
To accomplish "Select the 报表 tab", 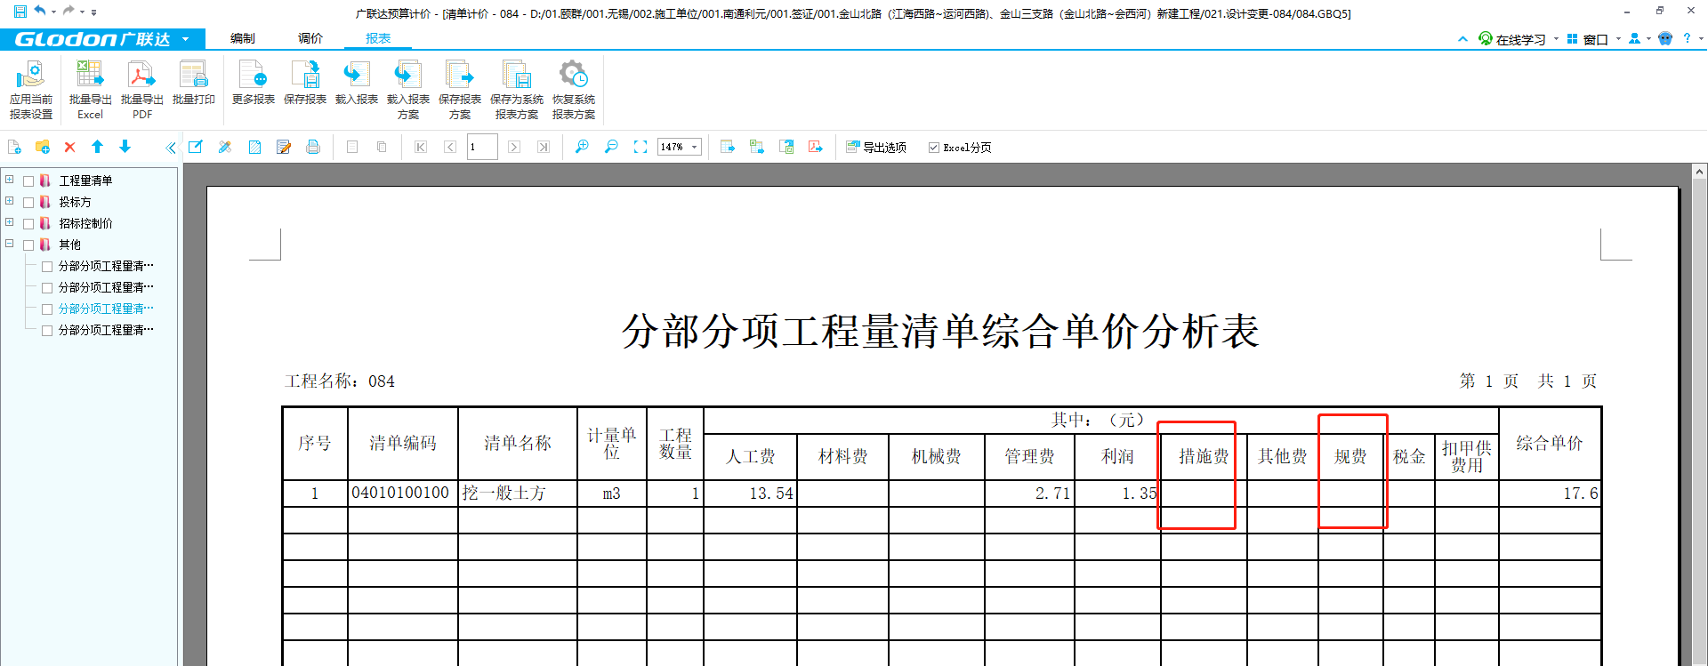I will (378, 38).
